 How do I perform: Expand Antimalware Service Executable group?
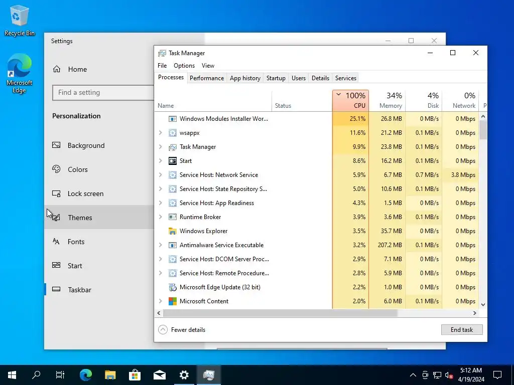[160, 245]
